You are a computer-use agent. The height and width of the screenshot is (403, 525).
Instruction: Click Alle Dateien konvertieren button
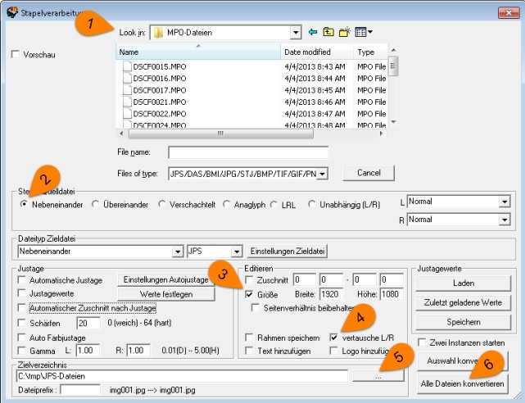coord(462,383)
